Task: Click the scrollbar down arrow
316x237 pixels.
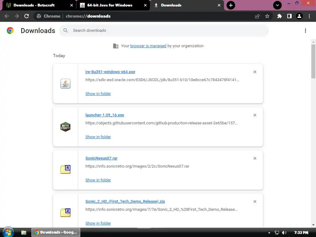Action: point(313,225)
